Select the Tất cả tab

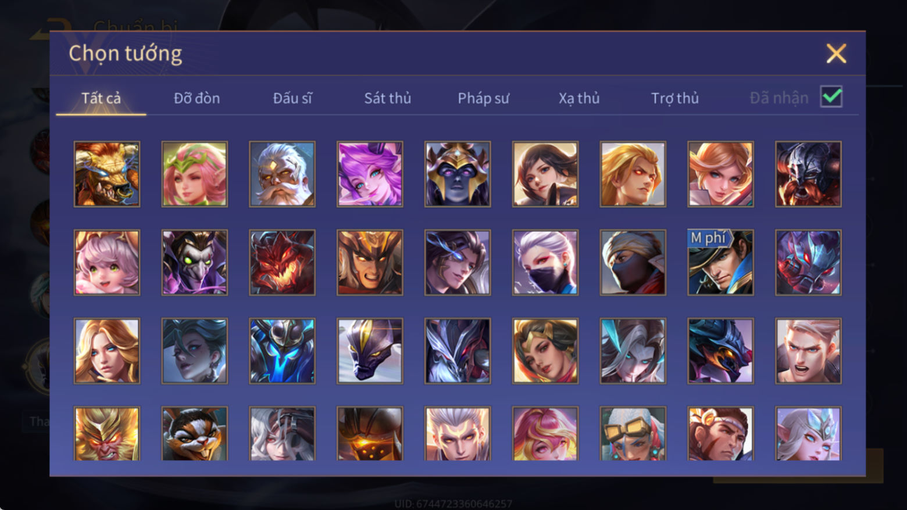pyautogui.click(x=101, y=98)
